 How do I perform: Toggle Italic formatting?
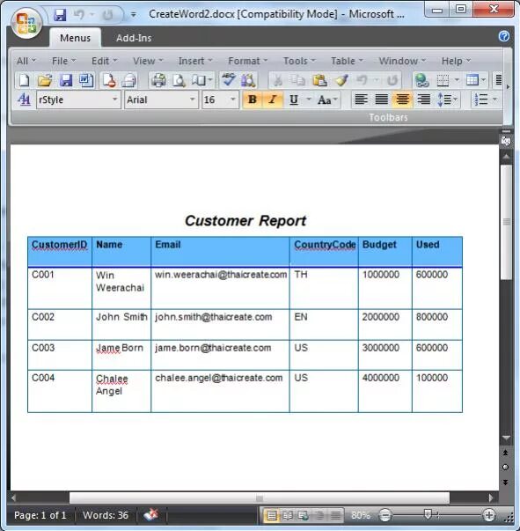pos(273,100)
